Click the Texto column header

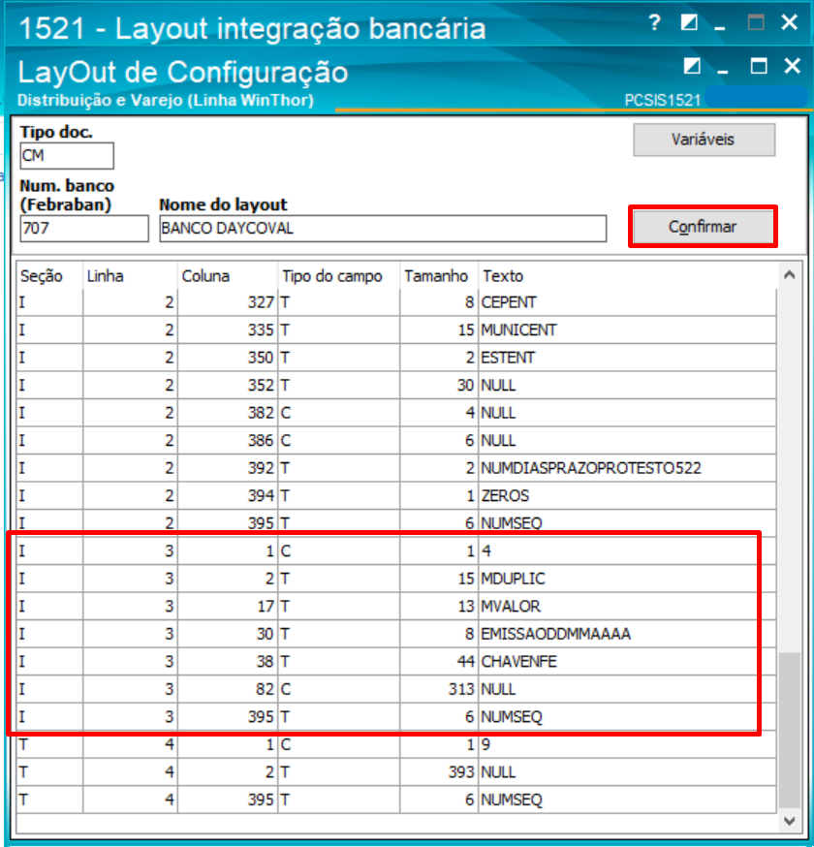[x=627, y=276]
